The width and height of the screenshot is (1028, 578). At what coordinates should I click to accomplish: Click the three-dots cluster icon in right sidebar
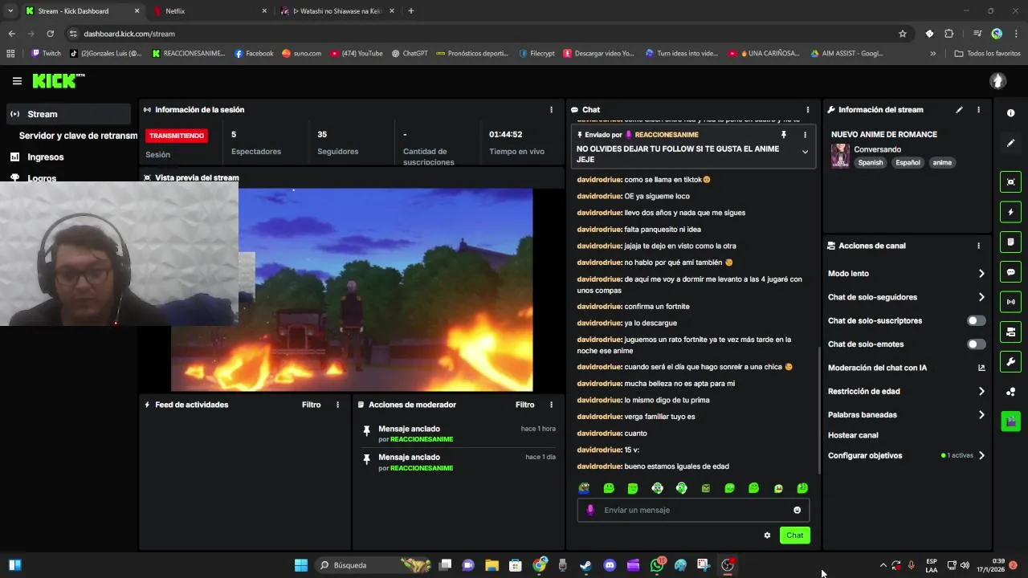pyautogui.click(x=1010, y=392)
